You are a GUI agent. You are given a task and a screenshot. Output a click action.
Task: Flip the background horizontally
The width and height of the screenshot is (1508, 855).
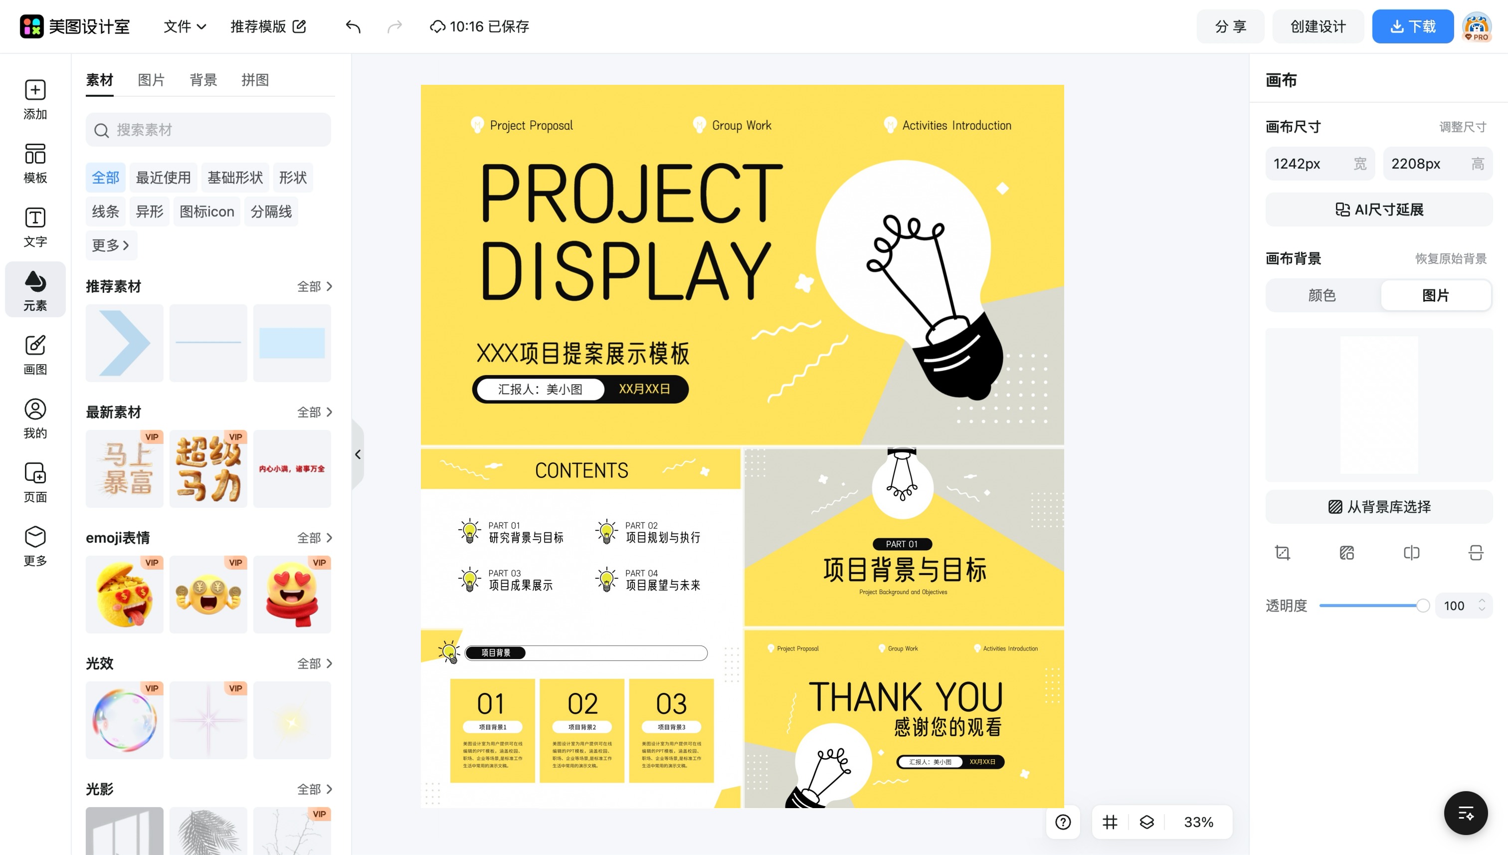pos(1411,553)
